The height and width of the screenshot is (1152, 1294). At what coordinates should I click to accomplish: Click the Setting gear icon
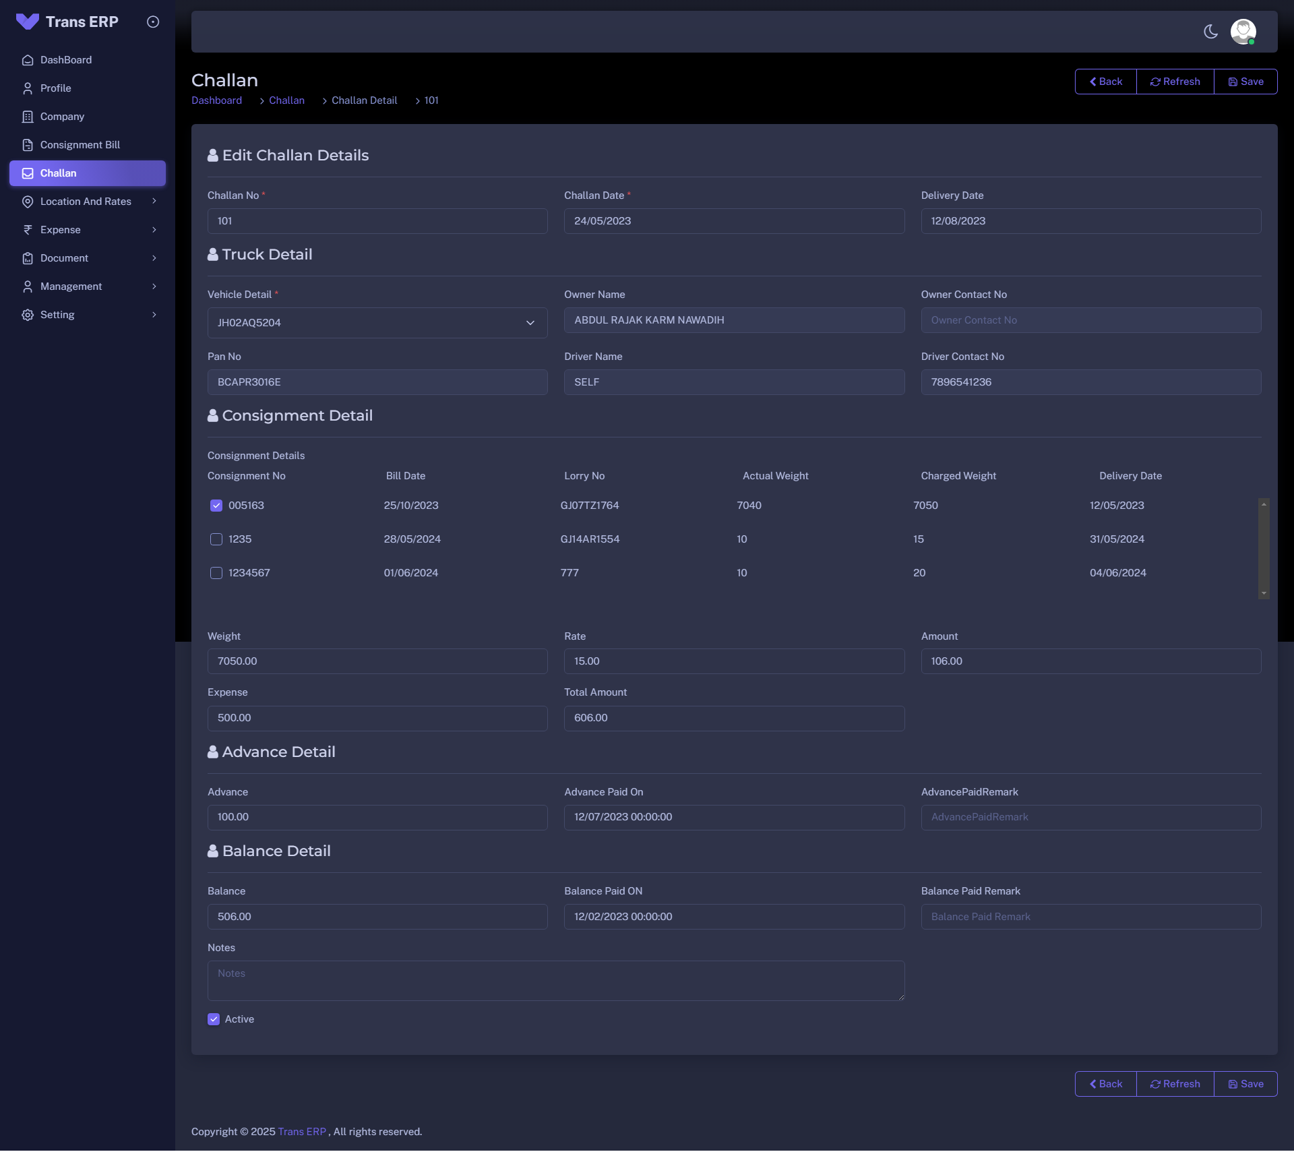[28, 315]
